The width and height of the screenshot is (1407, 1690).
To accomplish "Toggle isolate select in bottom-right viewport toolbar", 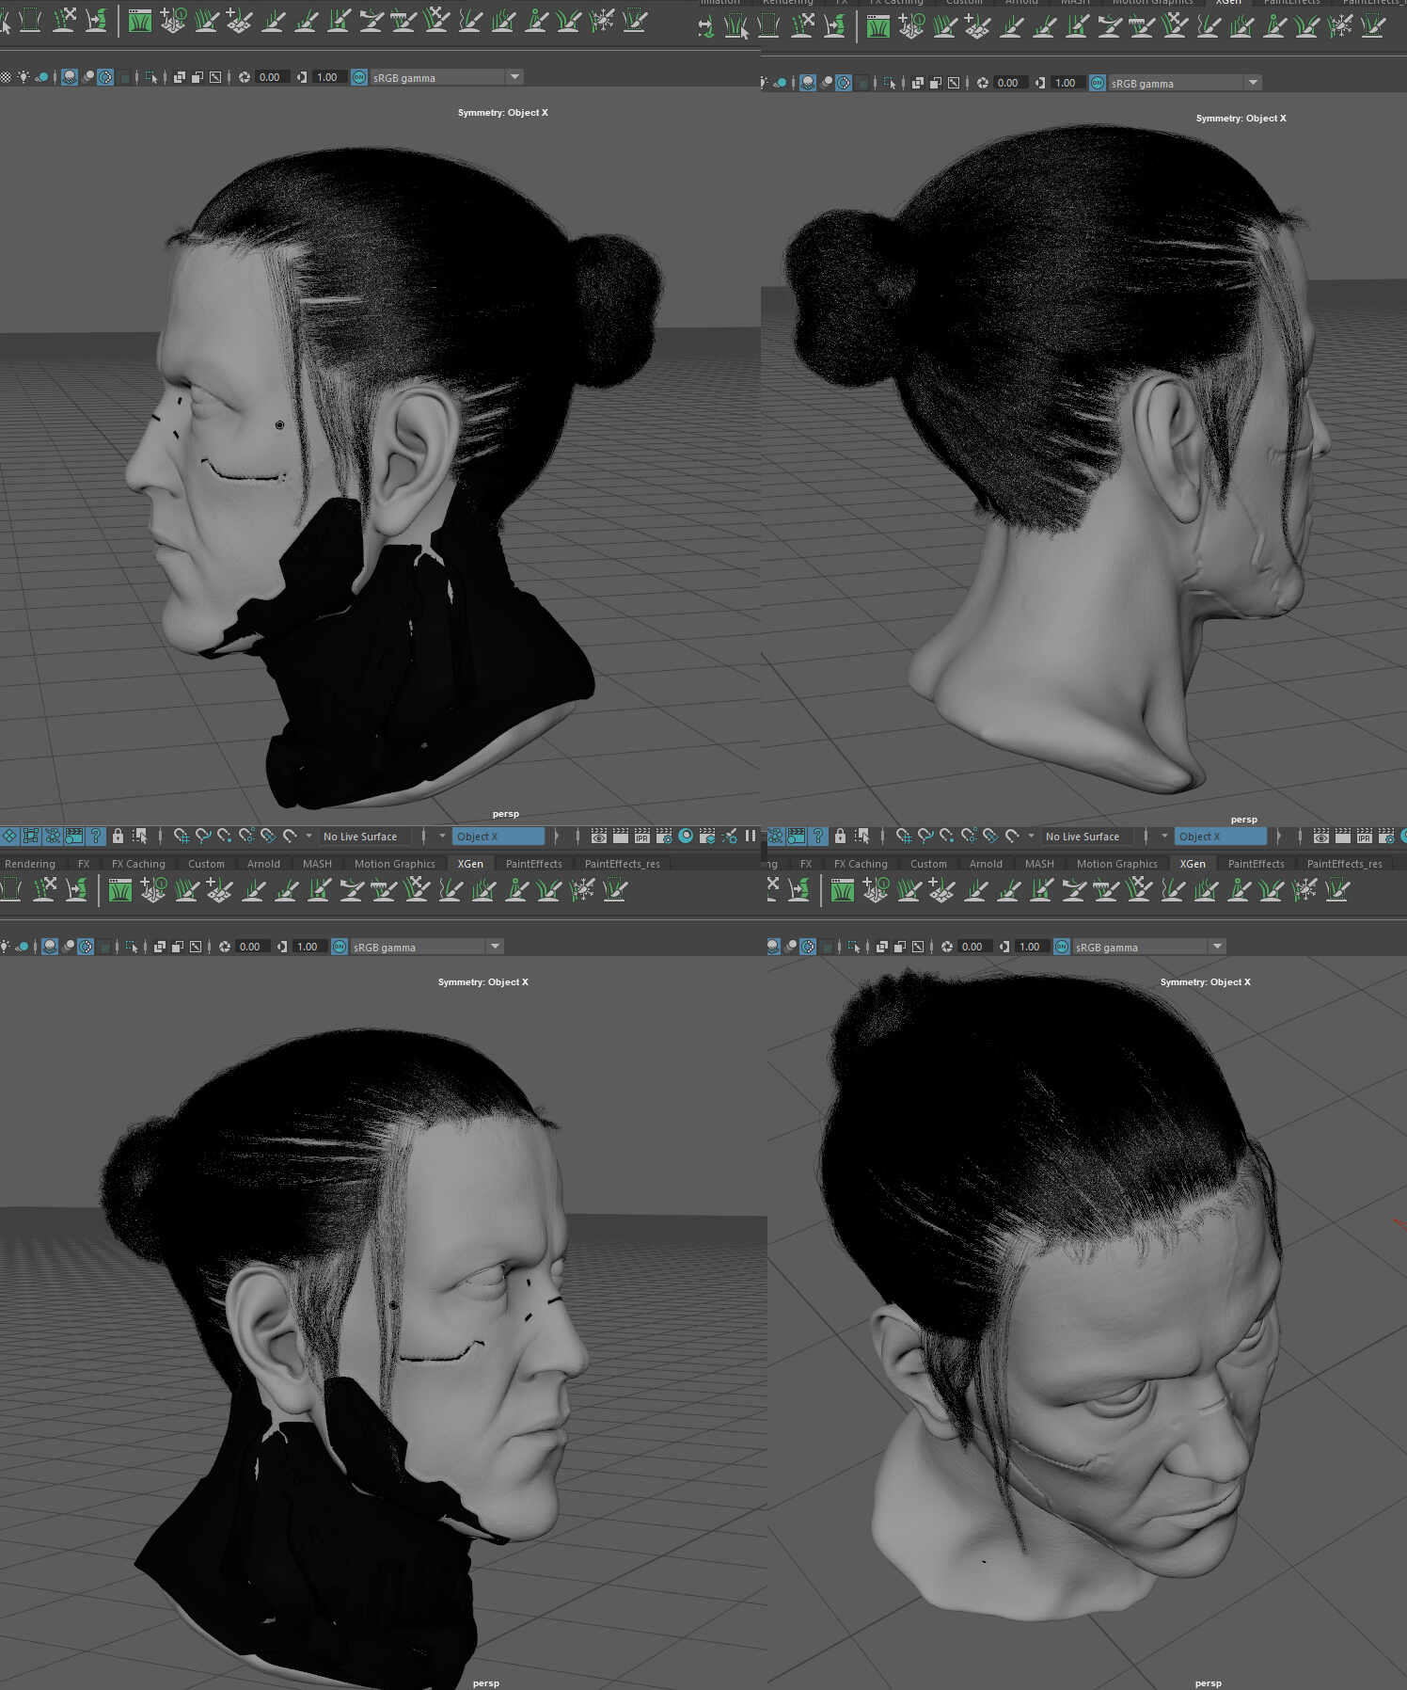I will click(855, 947).
